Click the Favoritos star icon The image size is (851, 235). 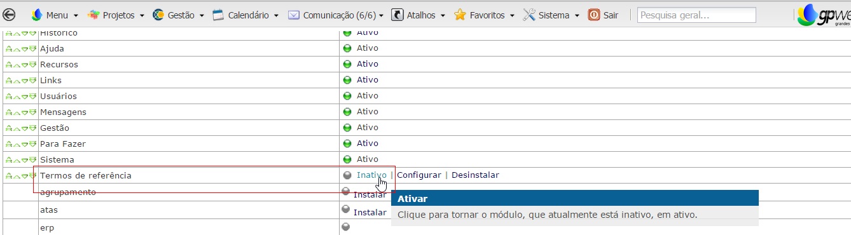(x=460, y=15)
